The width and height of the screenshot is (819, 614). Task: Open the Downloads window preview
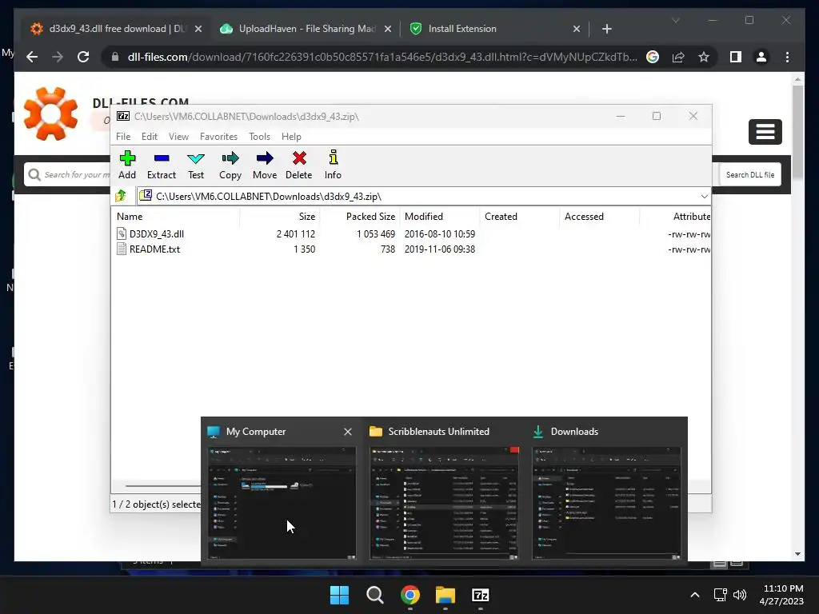tap(606, 503)
